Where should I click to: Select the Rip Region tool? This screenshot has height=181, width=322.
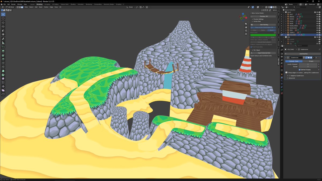(3, 94)
